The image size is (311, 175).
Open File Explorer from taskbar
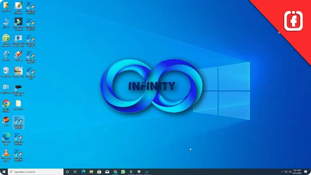point(91,172)
